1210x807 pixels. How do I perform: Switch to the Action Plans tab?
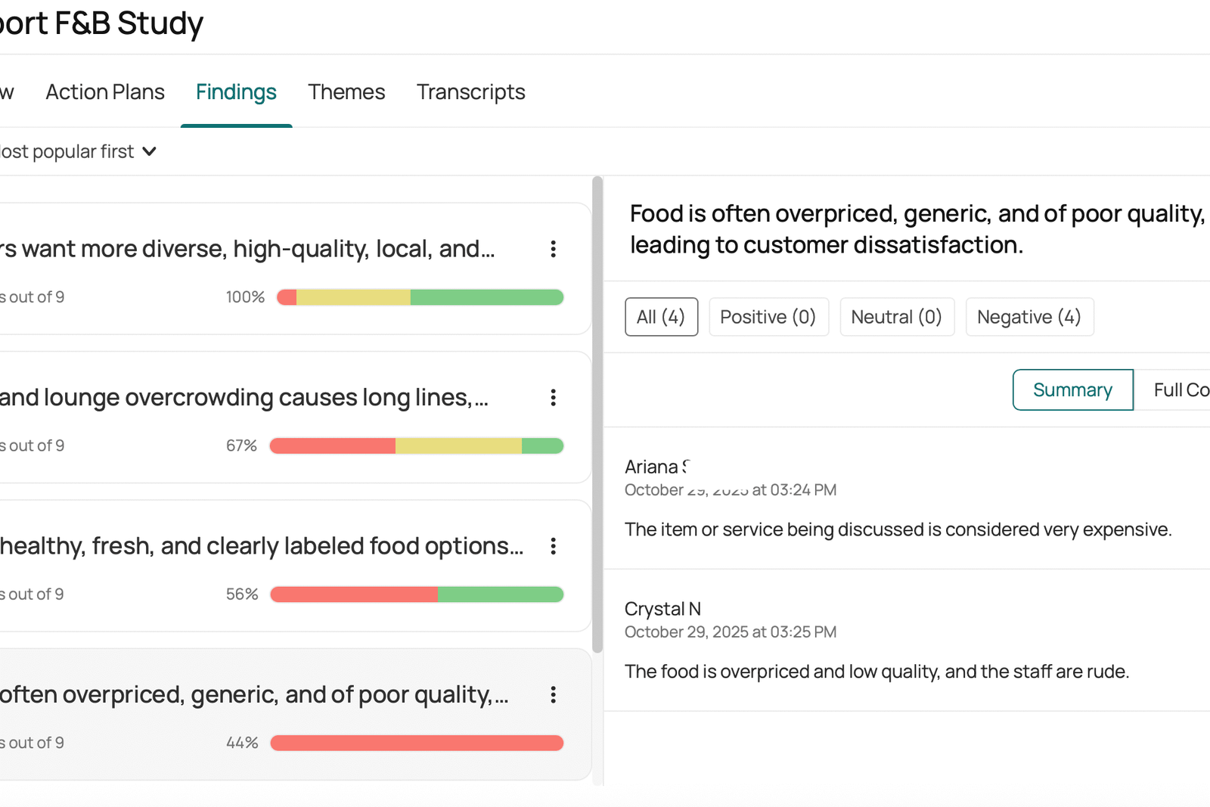coord(105,92)
